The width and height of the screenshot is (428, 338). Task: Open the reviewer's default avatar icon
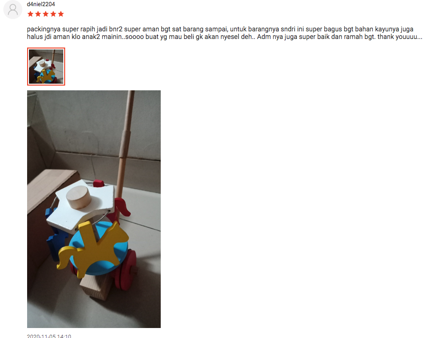[12, 10]
